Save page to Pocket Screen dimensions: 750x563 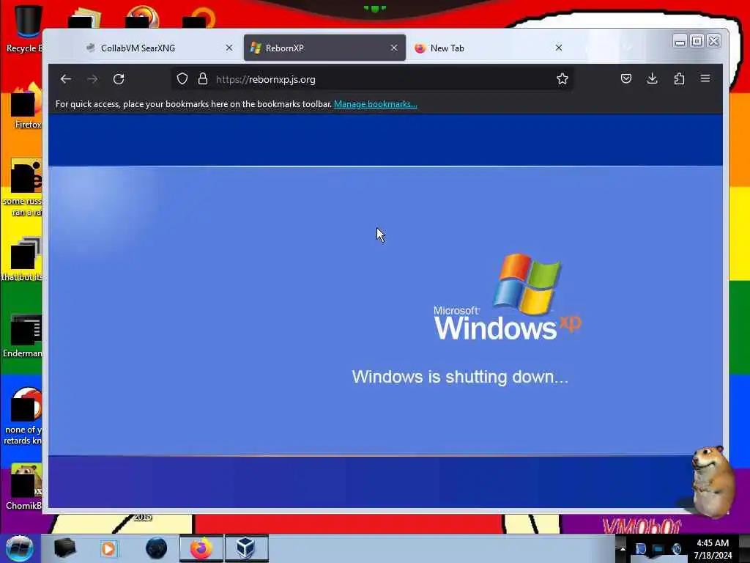click(x=625, y=78)
